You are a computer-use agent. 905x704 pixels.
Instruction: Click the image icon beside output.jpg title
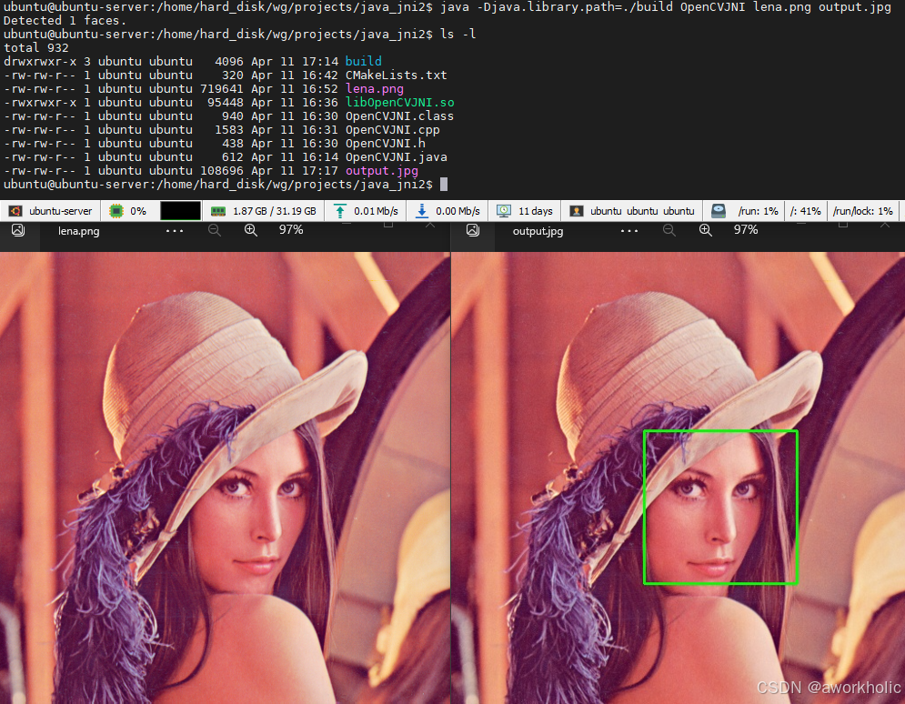(x=473, y=230)
